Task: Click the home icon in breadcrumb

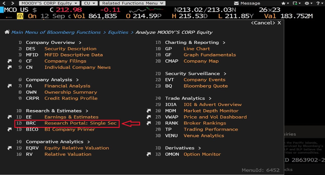Action: [x=7, y=32]
